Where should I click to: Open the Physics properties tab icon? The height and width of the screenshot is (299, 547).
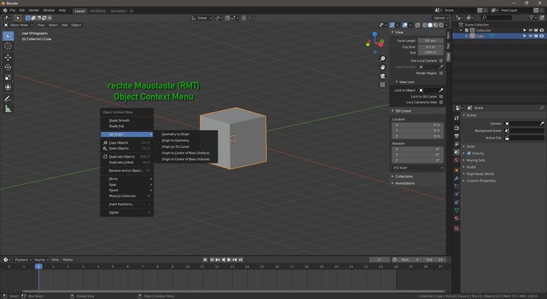[x=457, y=194]
